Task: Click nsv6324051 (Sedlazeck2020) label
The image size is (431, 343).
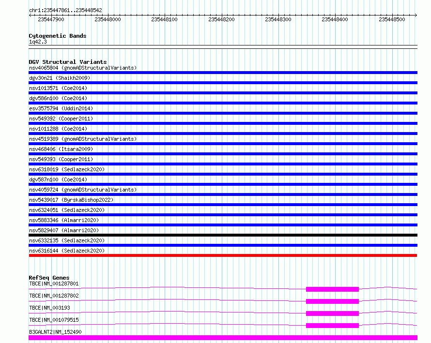Action: click(x=67, y=210)
